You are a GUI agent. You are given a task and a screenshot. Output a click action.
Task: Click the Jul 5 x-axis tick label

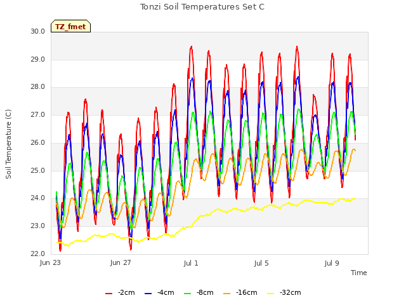coord(261,263)
